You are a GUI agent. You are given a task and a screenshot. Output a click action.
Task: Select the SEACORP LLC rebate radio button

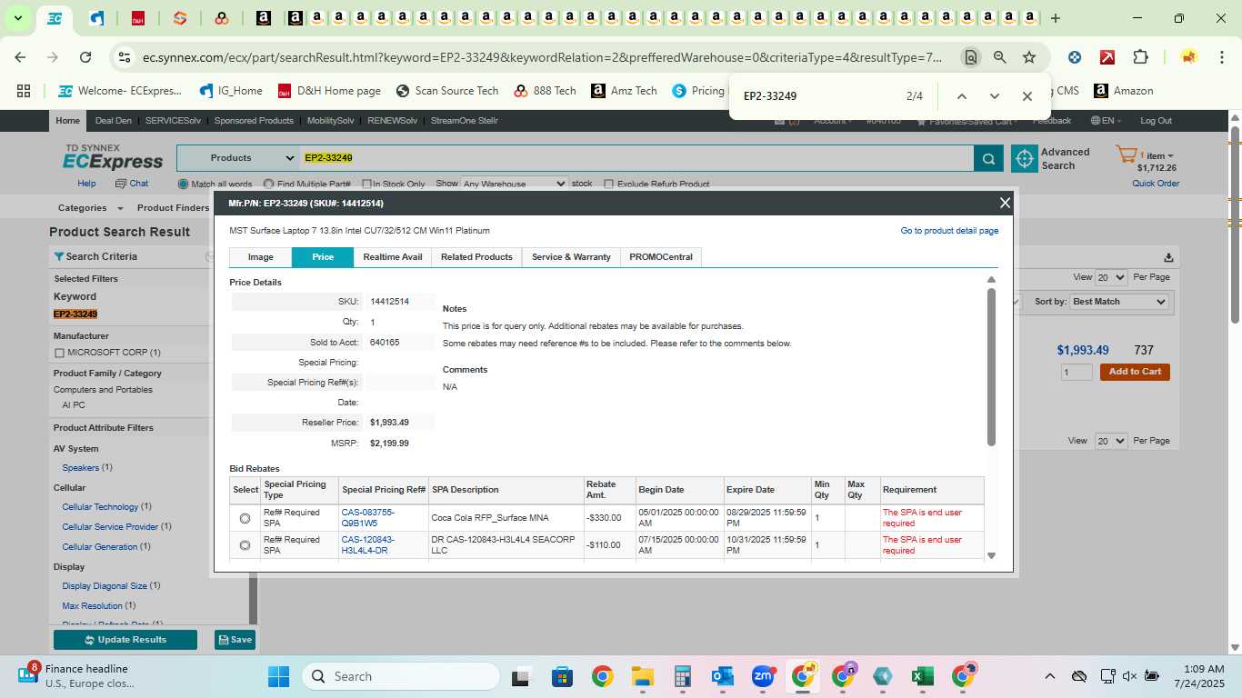[245, 545]
